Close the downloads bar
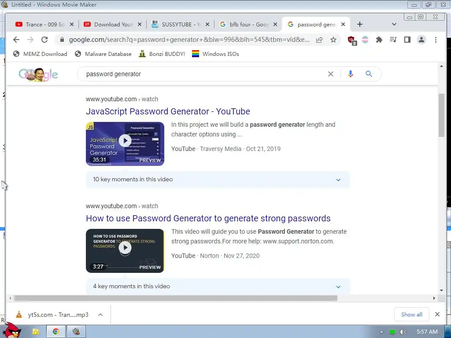Screen dimensions: 451x338 click(x=437, y=314)
